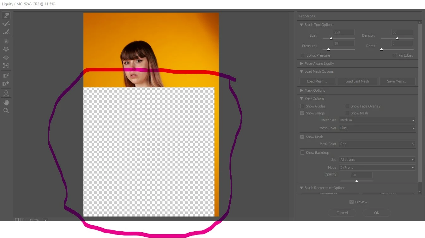The height and width of the screenshot is (238, 425).
Task: Expand the Mask Options section
Action: pyautogui.click(x=301, y=90)
